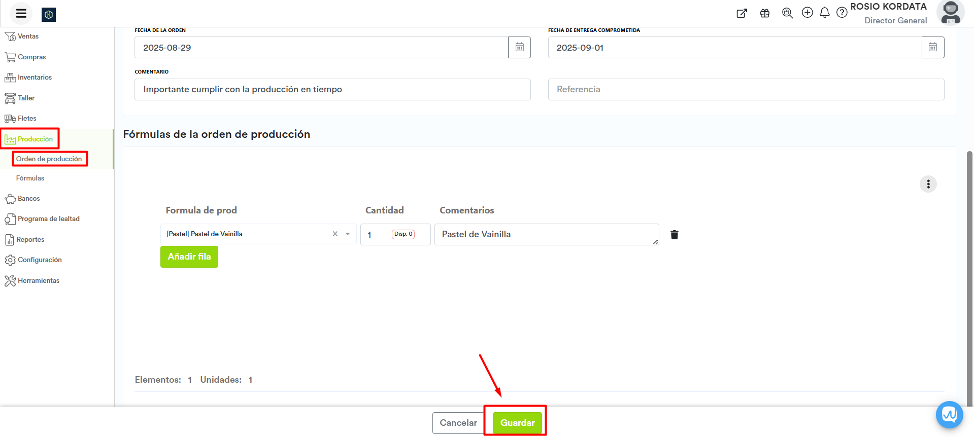
Task: Open calendar for Fecha de entrega comprometida
Action: pos(932,48)
